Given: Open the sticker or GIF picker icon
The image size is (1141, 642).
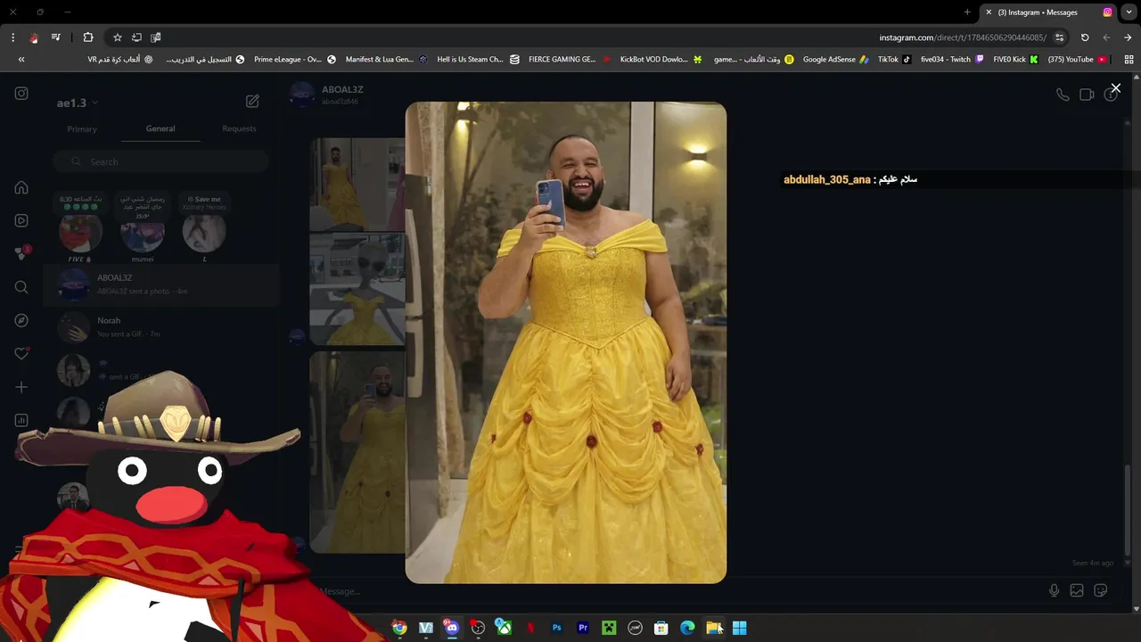Looking at the screenshot, I should [x=1100, y=590].
